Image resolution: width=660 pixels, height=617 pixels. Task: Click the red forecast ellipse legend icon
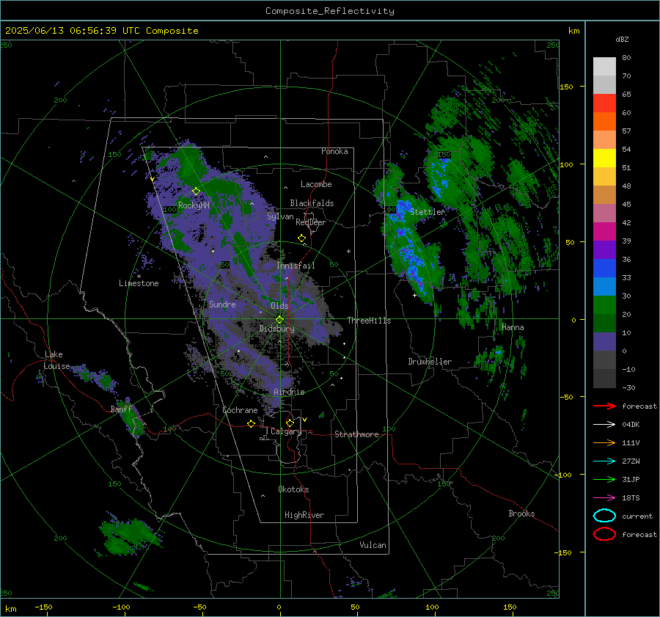click(604, 534)
